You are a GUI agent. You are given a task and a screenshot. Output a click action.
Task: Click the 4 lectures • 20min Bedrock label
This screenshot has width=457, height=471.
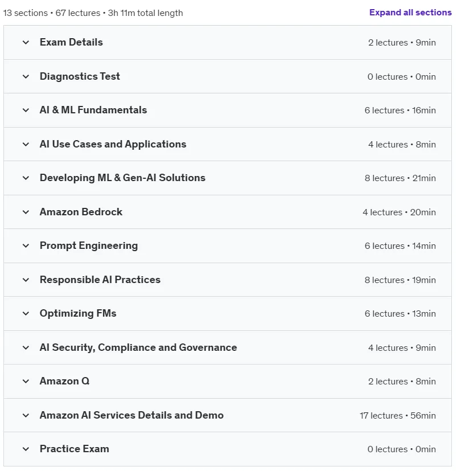(399, 212)
